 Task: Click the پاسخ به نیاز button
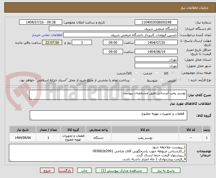coord(166,171)
